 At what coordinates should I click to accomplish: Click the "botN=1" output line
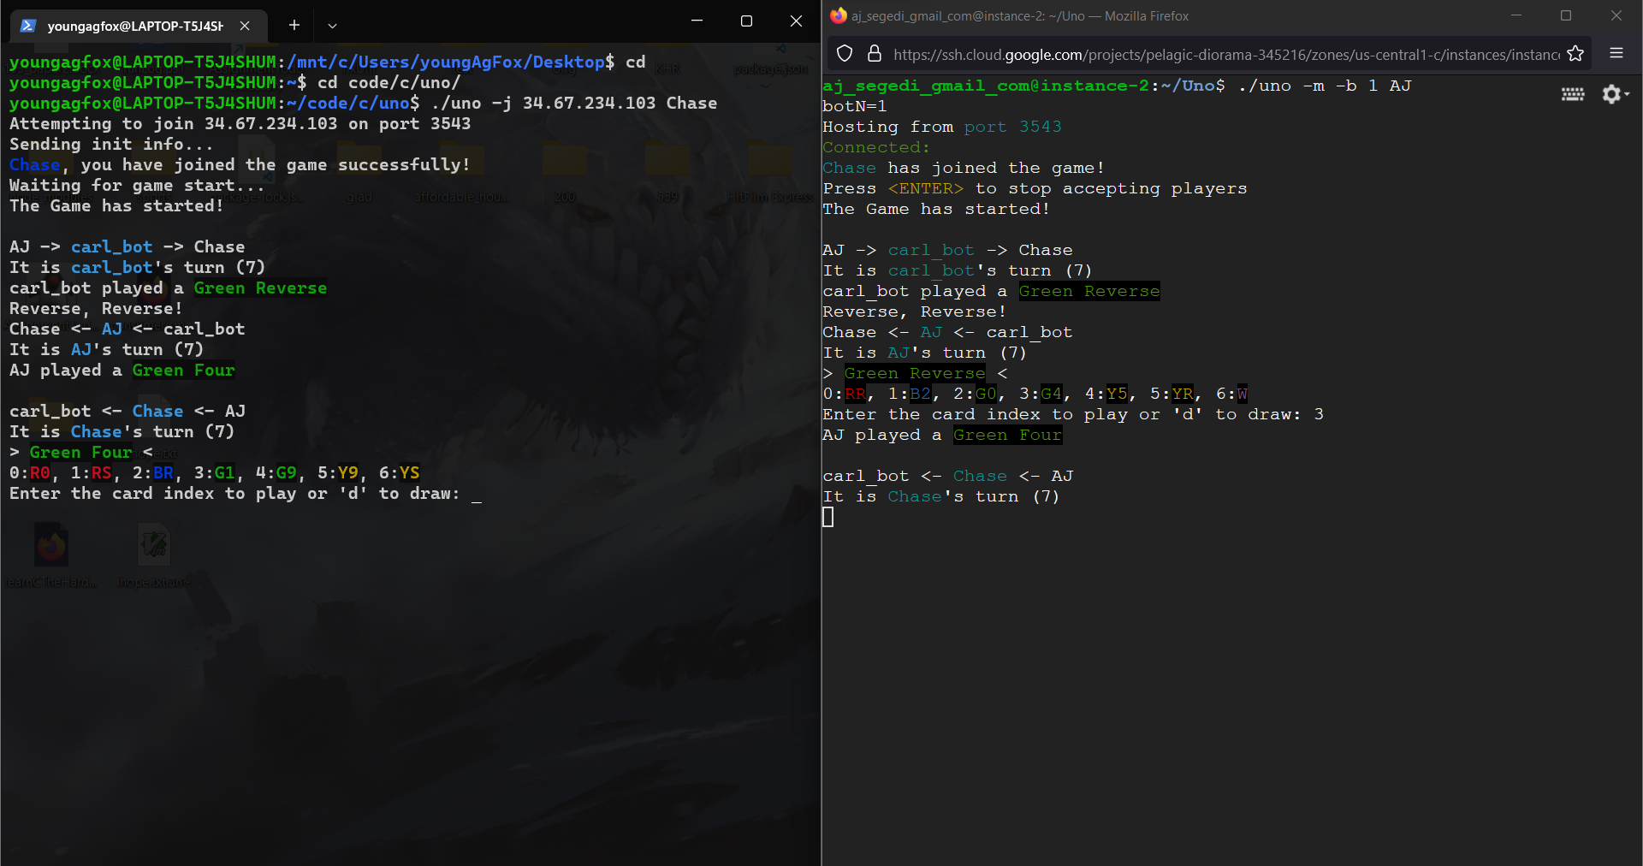[855, 106]
